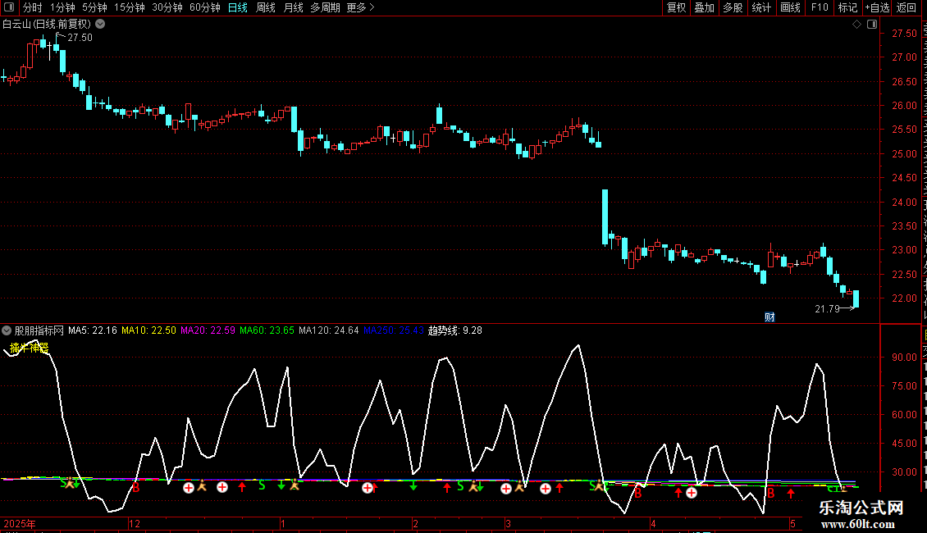Click the 白云山(日线.前复权) chart title
The image size is (927, 533).
click(47, 25)
